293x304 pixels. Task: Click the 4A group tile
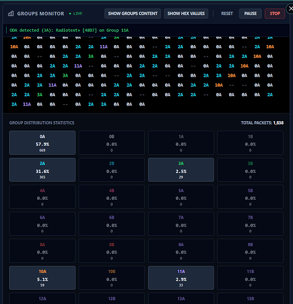click(42, 197)
